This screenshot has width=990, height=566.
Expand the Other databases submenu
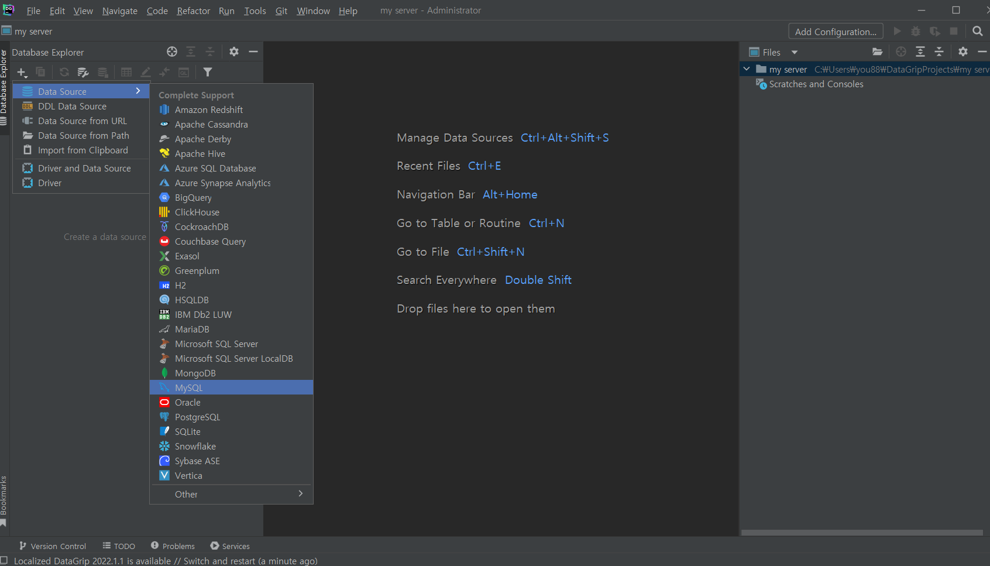232,494
